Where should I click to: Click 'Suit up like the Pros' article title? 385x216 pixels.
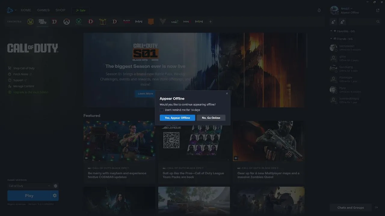click(x=193, y=175)
